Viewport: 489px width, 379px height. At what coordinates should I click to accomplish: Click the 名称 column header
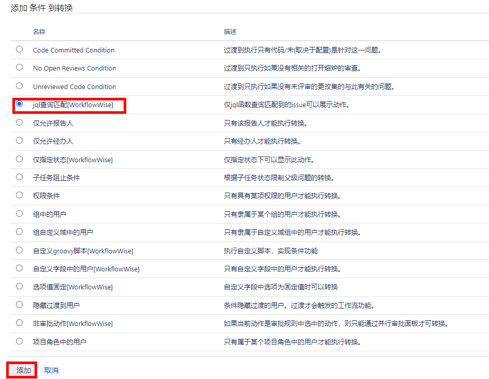(39, 32)
